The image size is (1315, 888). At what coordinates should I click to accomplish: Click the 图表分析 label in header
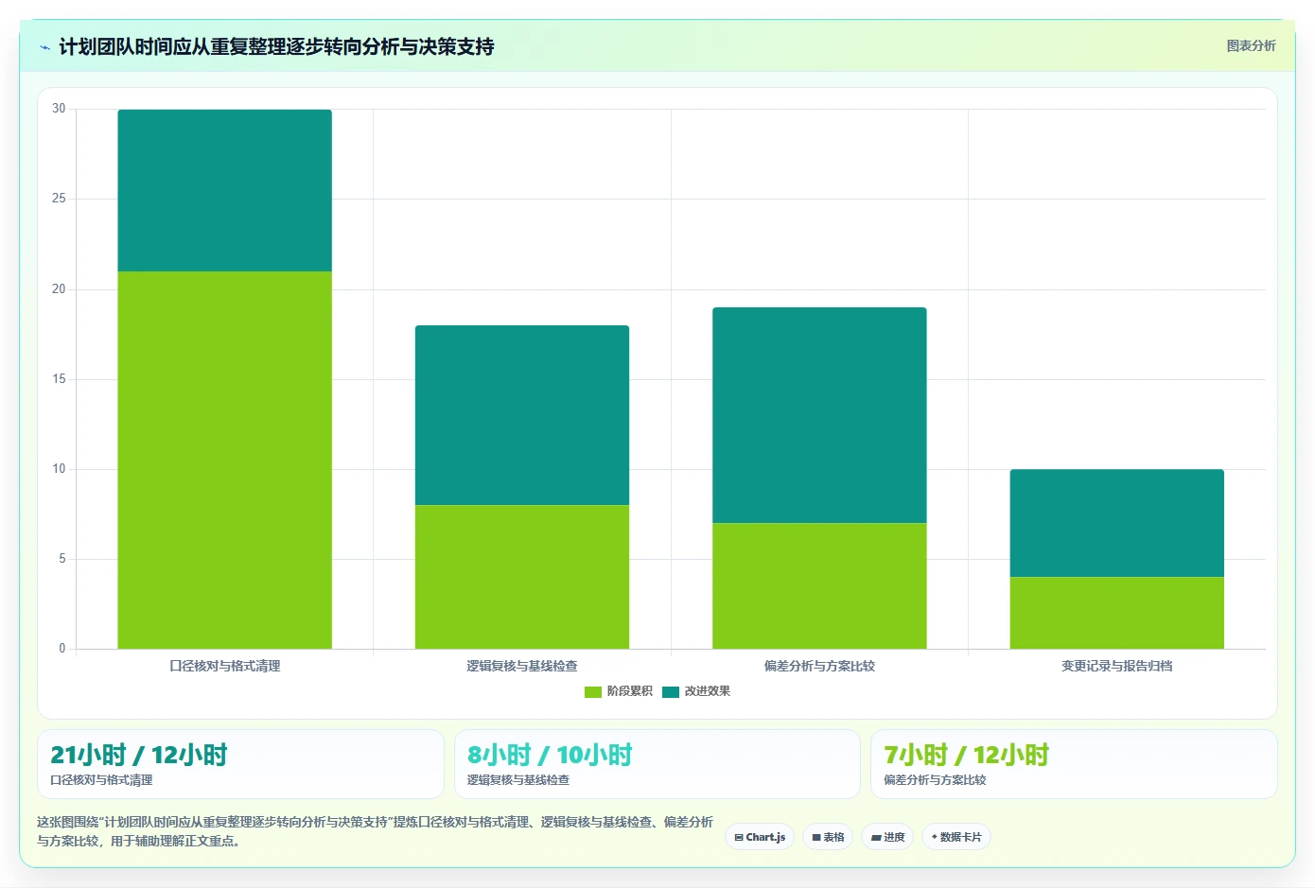click(x=1251, y=45)
